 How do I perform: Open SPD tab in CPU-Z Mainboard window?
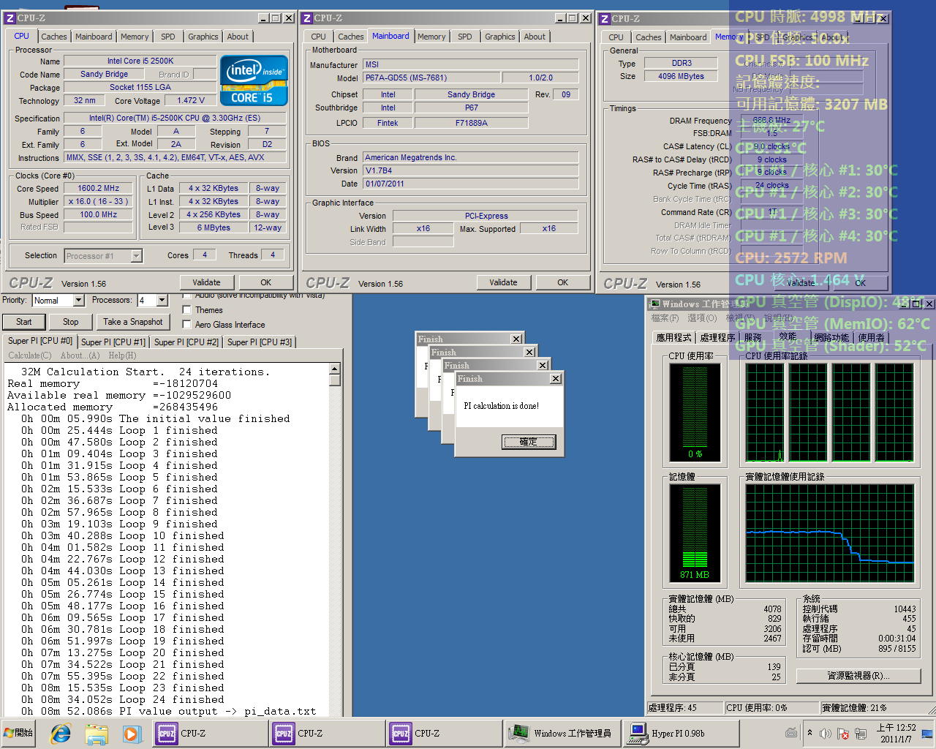[465, 37]
